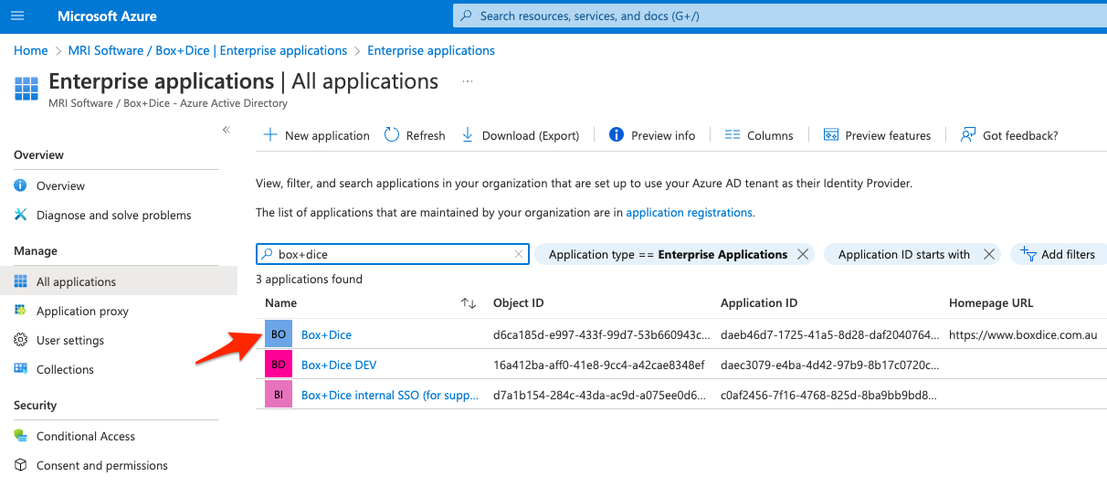Click the Overview info icon in sidebar
This screenshot has height=487, width=1107.
[20, 185]
